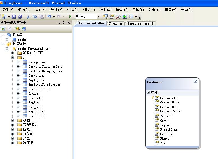Open the 工具(T) menu
Viewport: 218px width, 159px height.
point(138,10)
